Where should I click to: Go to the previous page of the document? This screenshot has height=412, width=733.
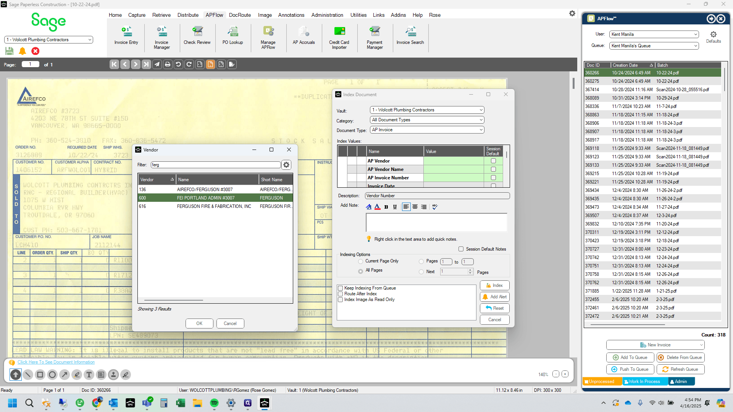coord(125,64)
